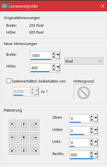Select middle-right placement arrow

coord(34,137)
